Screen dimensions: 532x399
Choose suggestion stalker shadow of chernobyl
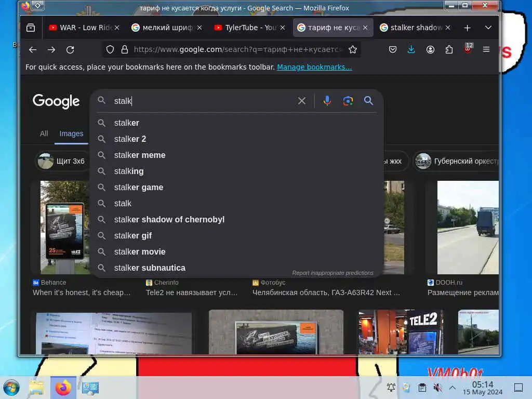click(x=236, y=220)
